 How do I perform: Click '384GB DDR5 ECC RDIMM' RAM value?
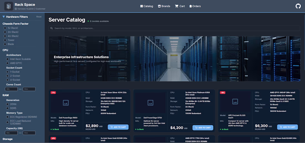281,96
